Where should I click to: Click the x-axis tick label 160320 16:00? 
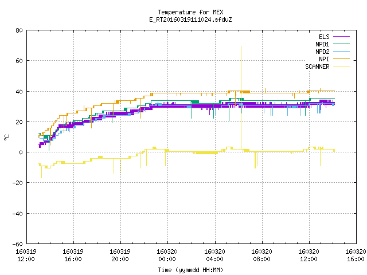coord(356,256)
